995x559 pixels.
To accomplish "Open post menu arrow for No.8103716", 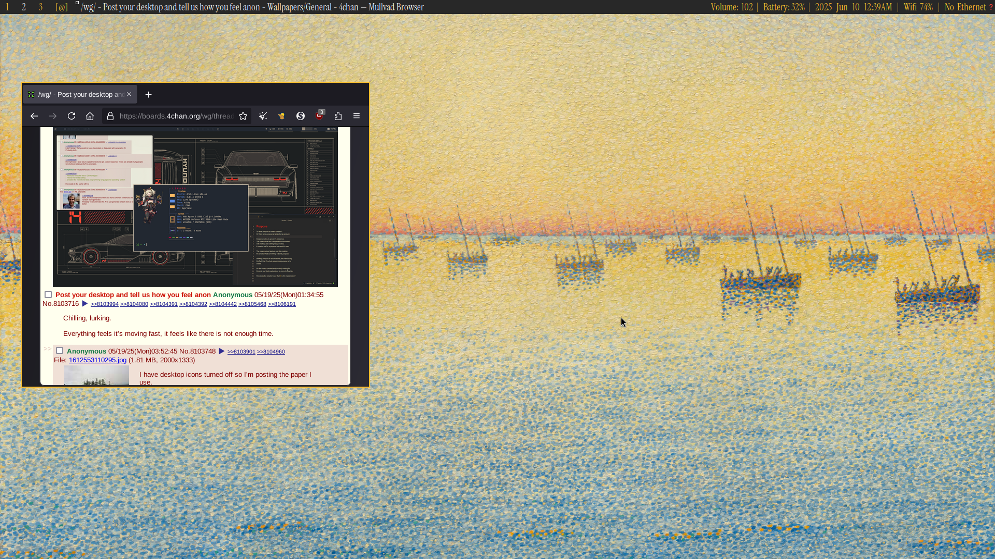I will click(x=84, y=303).
